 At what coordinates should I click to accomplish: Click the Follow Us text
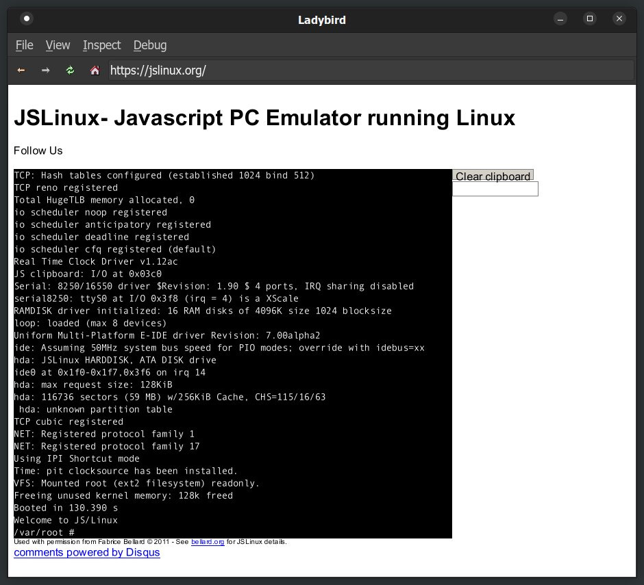(x=38, y=151)
